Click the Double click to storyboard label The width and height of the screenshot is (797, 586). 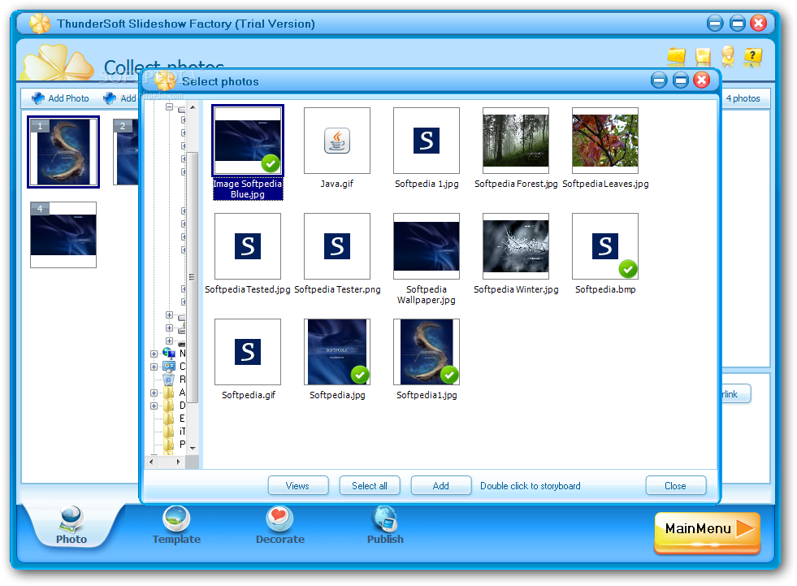tap(531, 486)
